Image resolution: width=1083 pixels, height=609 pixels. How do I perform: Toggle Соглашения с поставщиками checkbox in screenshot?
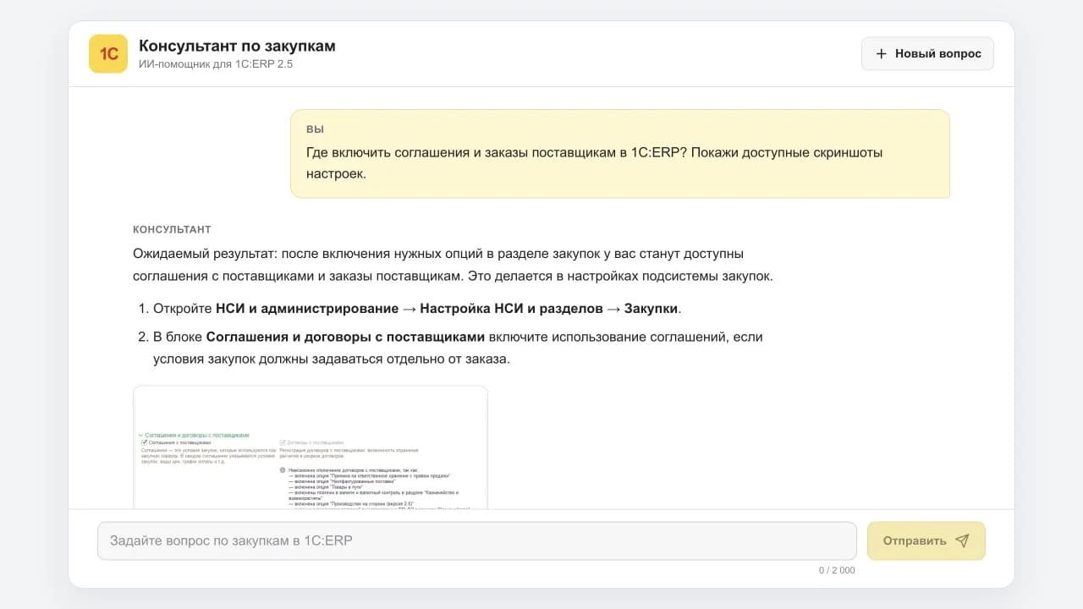click(x=145, y=442)
